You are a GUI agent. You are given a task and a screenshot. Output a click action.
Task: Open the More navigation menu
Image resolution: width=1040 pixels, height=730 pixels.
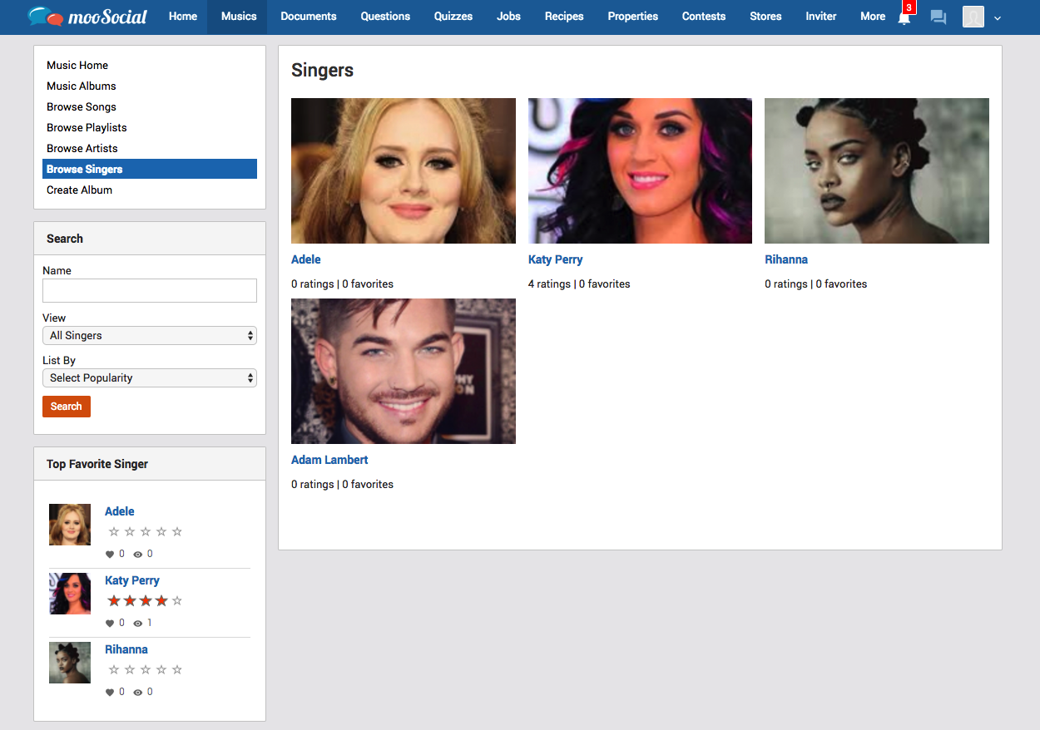pyautogui.click(x=873, y=17)
